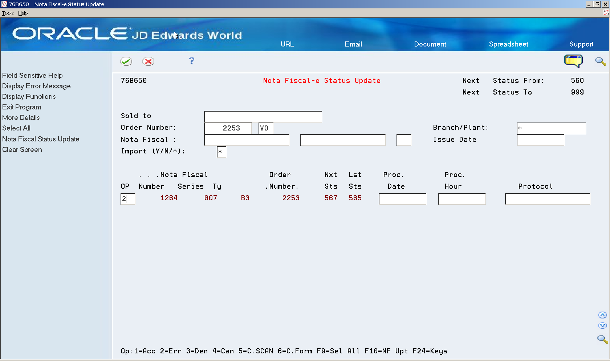Click the red Nota Fiscal-e Status Update title
Screen dimensions: 610x361
[x=322, y=81]
